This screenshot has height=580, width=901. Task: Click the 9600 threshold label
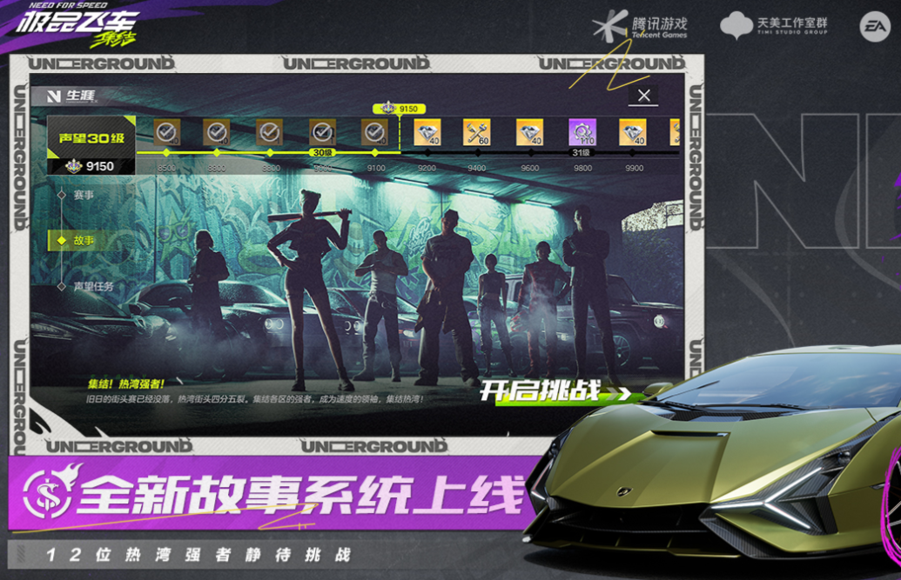click(x=530, y=168)
